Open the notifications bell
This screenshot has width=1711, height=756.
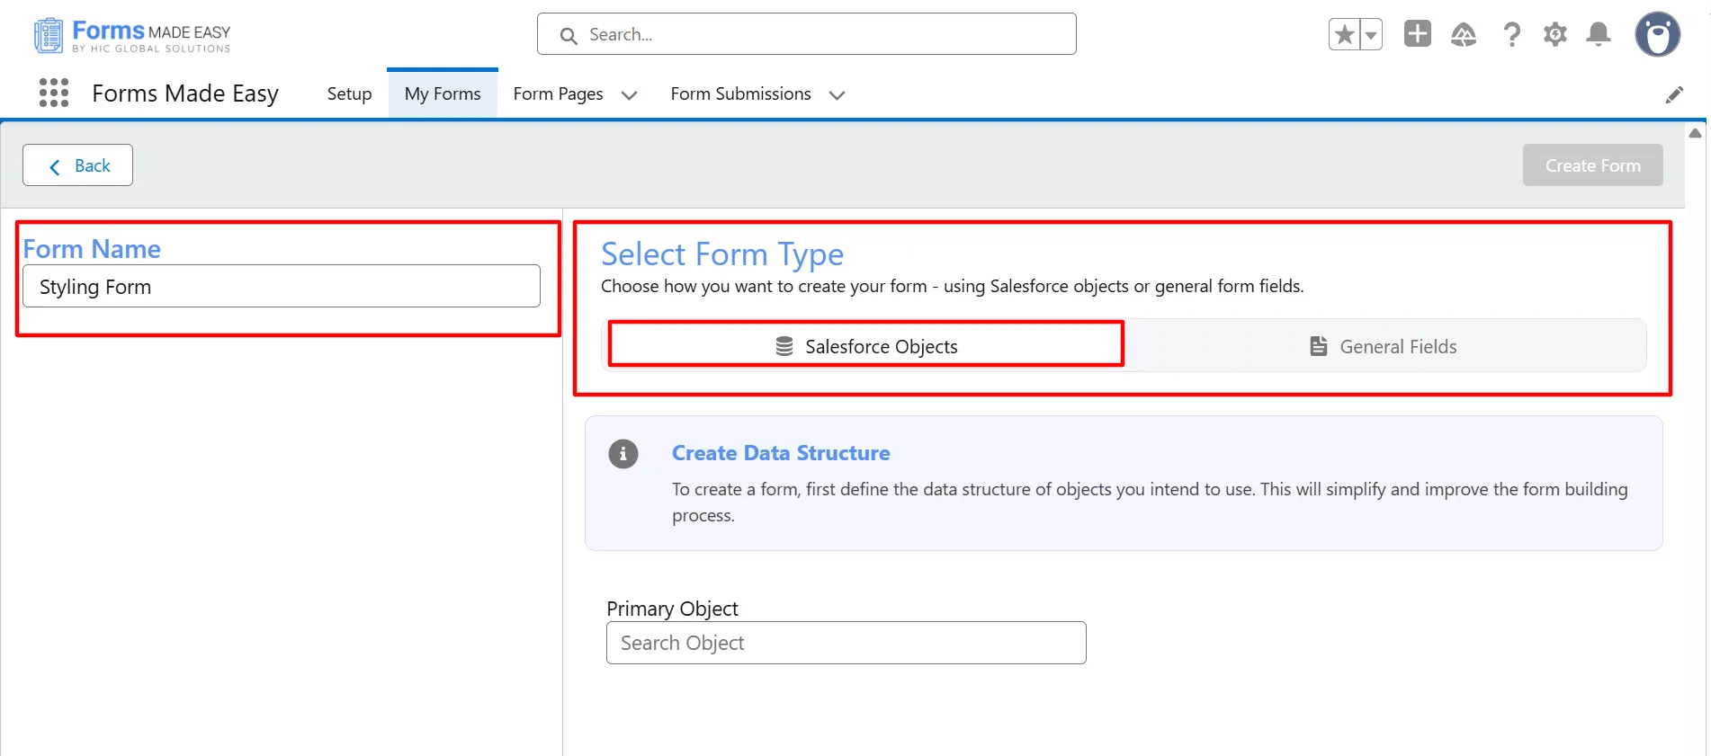click(x=1598, y=35)
